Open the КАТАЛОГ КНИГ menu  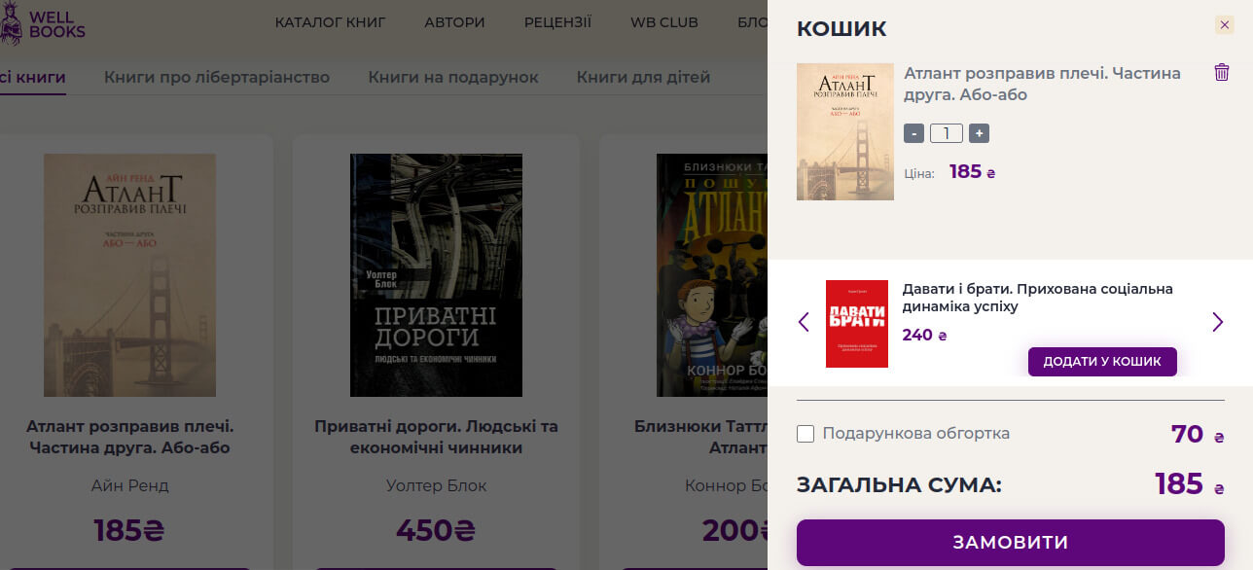(330, 22)
